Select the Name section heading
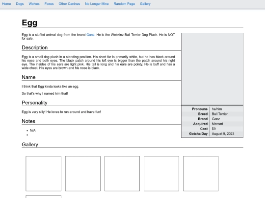Image resolution: width=265 pixels, height=198 pixels. [28, 77]
